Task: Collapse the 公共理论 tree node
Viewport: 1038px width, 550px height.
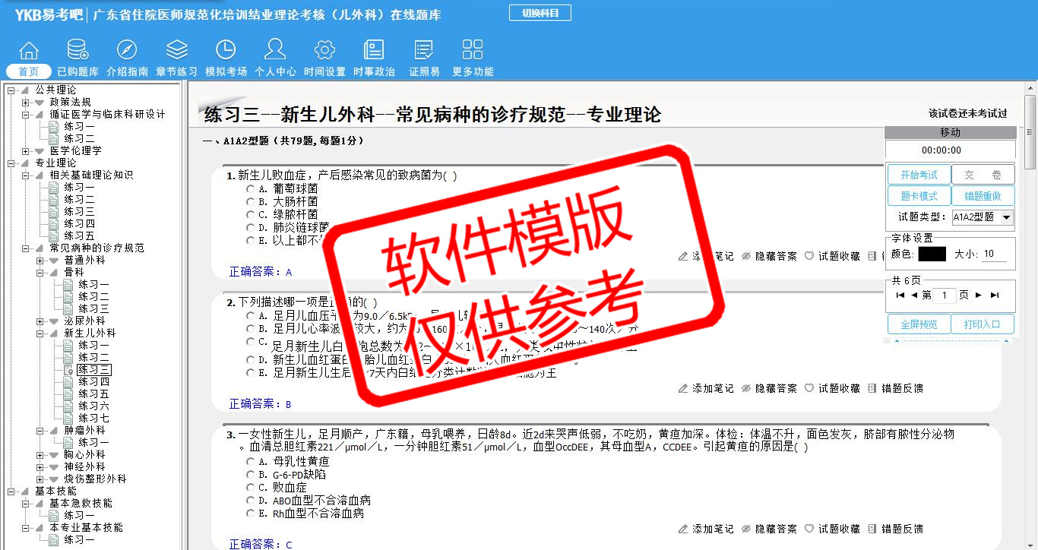Action: click(11, 90)
